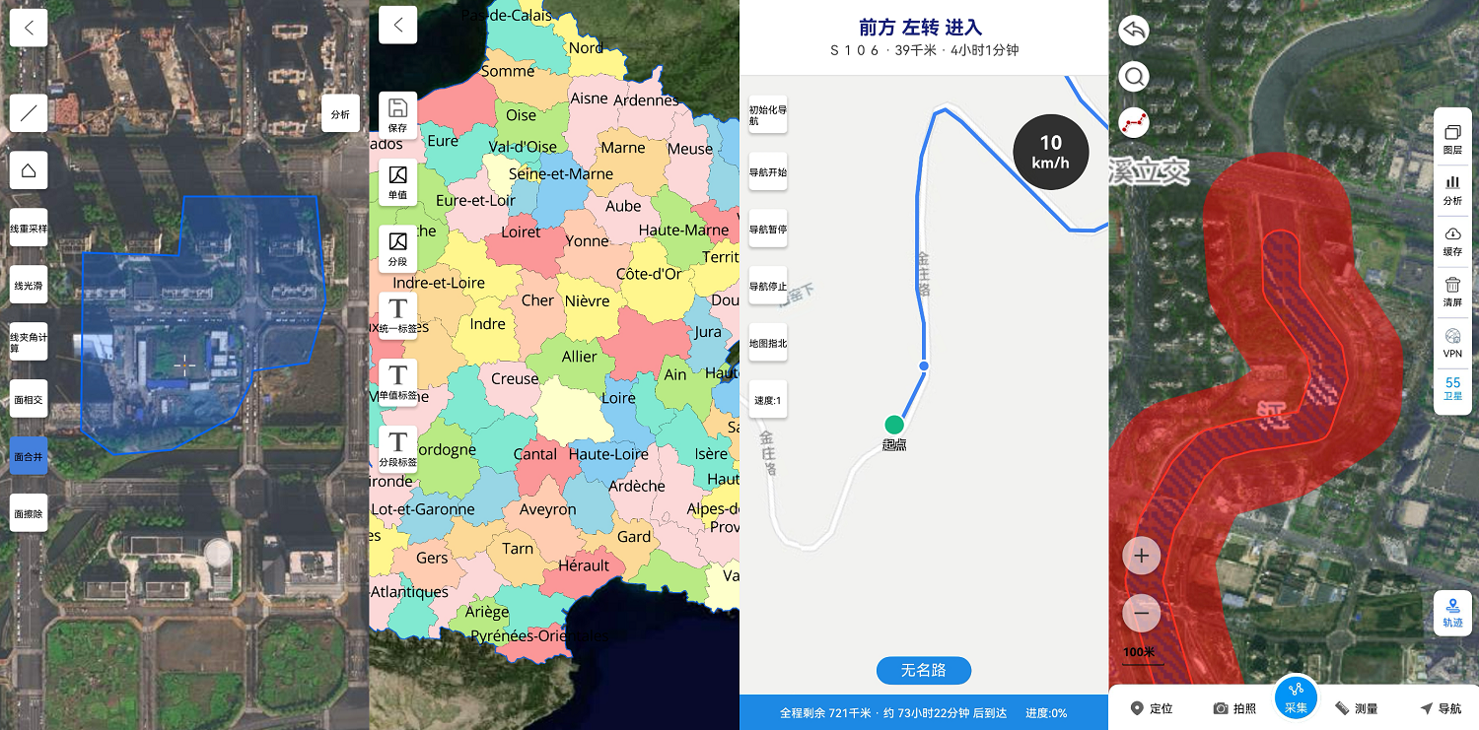This screenshot has width=1479, height=730.
Task: Zoom in with the plus button
Action: 1142,556
